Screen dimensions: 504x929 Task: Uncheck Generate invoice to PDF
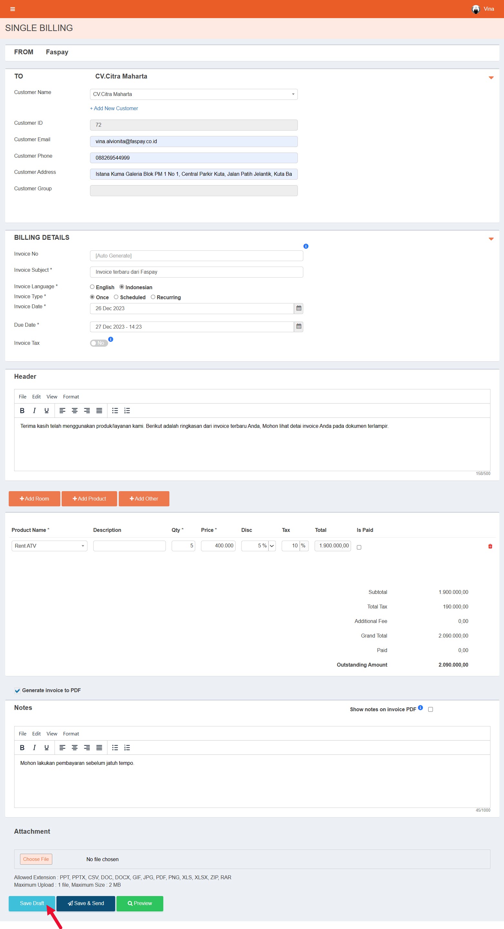(x=17, y=691)
